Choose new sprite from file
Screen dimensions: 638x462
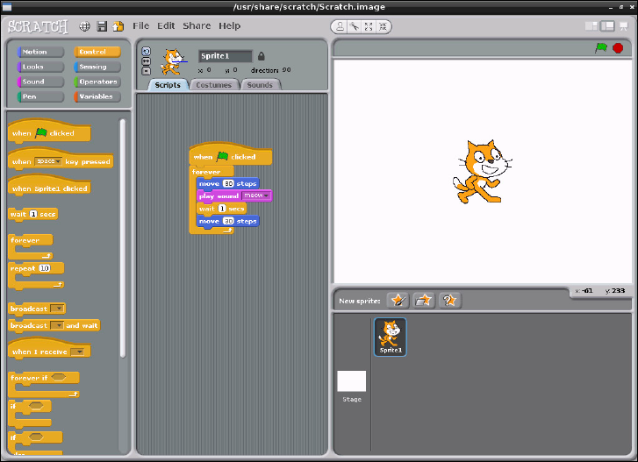[424, 301]
